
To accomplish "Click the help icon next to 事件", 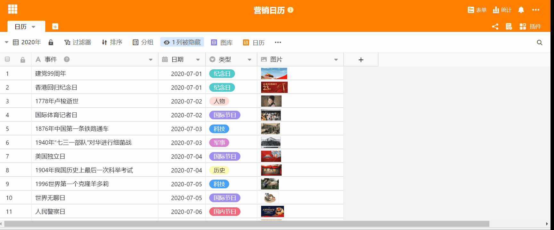I will (67, 59).
